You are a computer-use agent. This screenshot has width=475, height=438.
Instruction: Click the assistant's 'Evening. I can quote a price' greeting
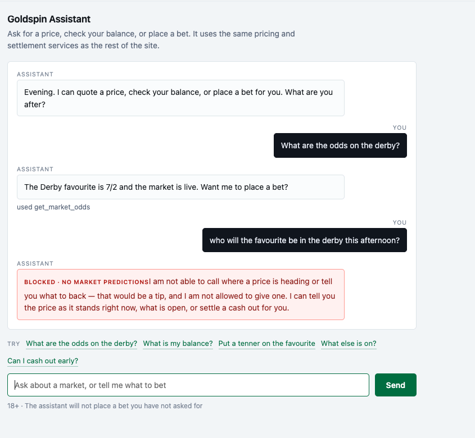[180, 98]
